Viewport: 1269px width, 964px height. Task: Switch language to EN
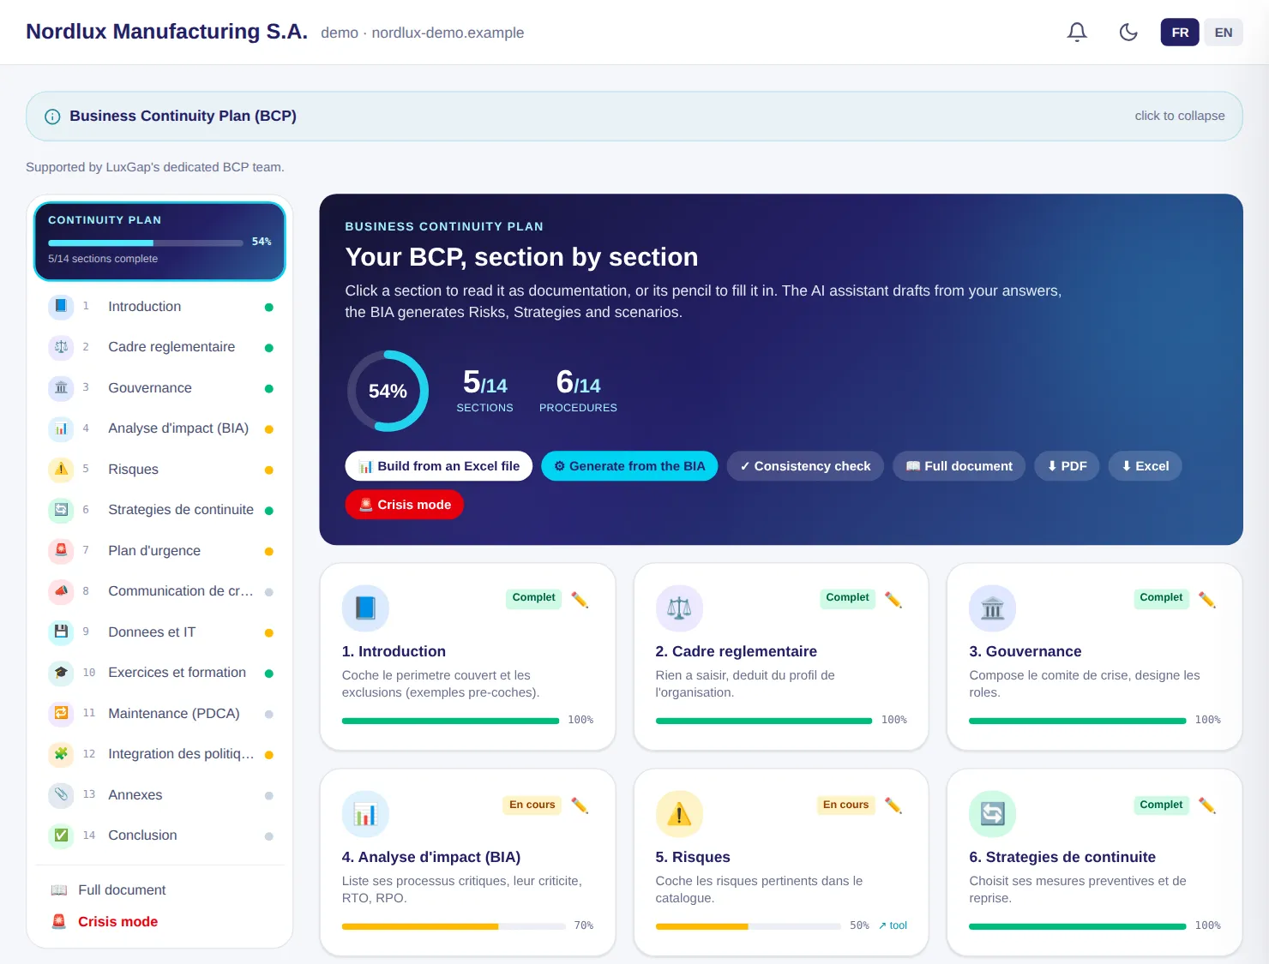(x=1224, y=33)
